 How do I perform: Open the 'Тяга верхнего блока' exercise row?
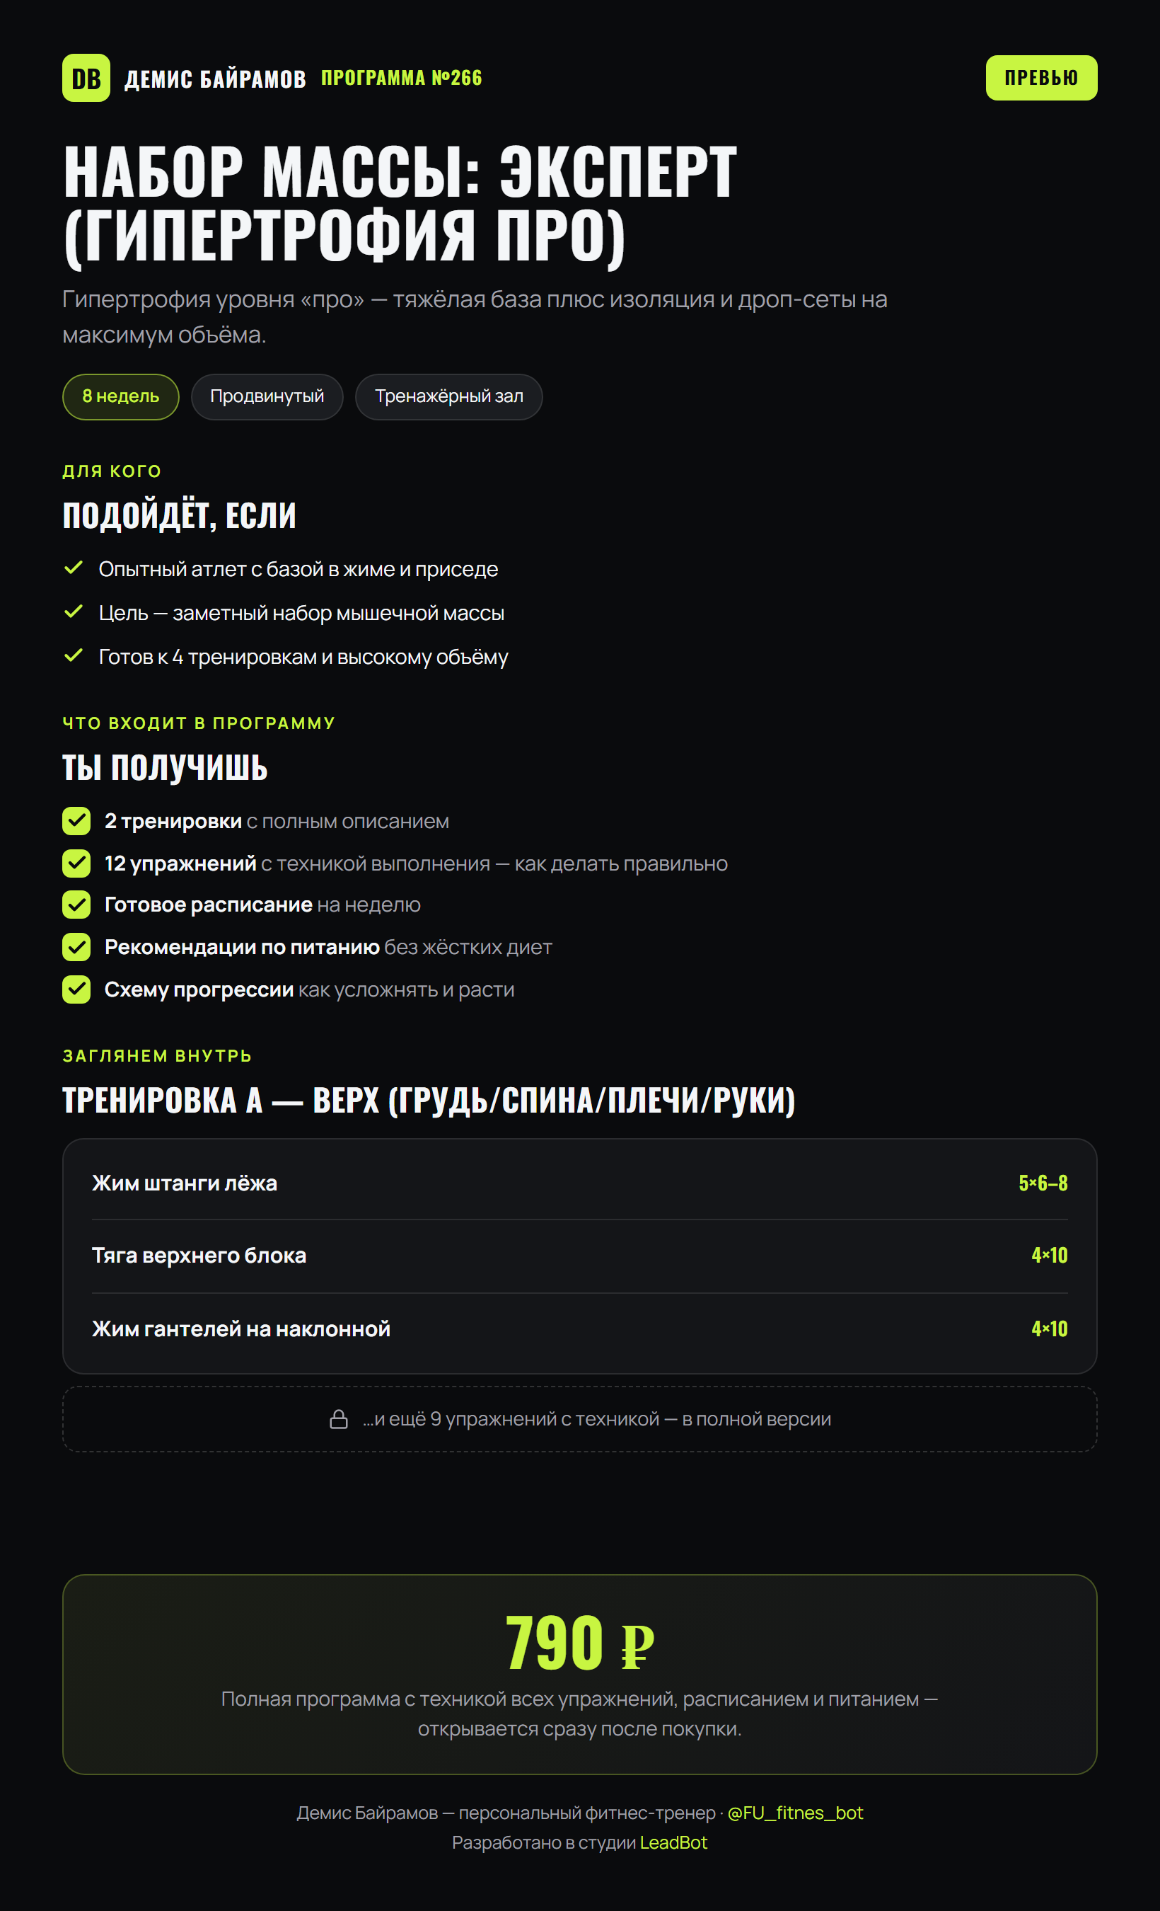579,1256
